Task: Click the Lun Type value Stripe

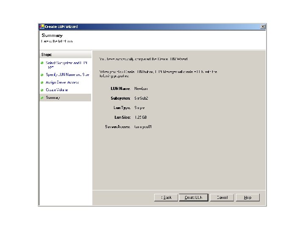Action: tap(139, 108)
